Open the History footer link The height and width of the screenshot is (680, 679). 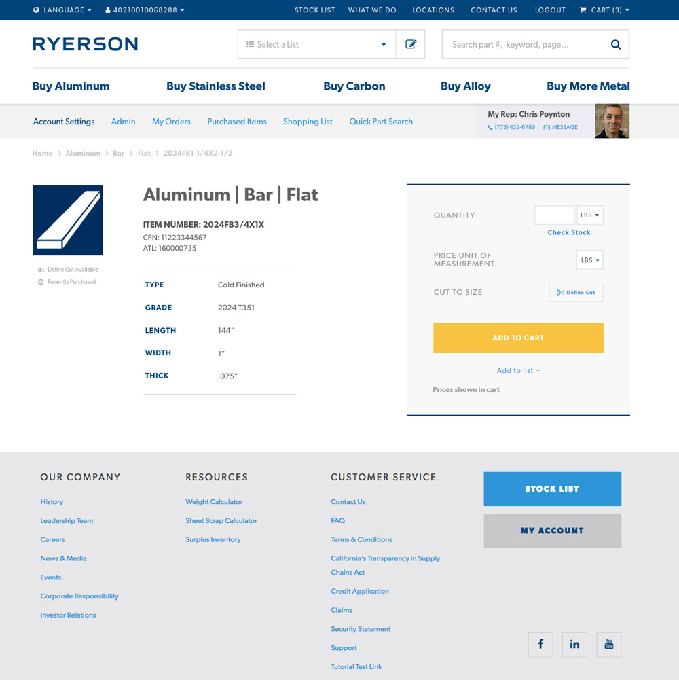pyautogui.click(x=52, y=502)
